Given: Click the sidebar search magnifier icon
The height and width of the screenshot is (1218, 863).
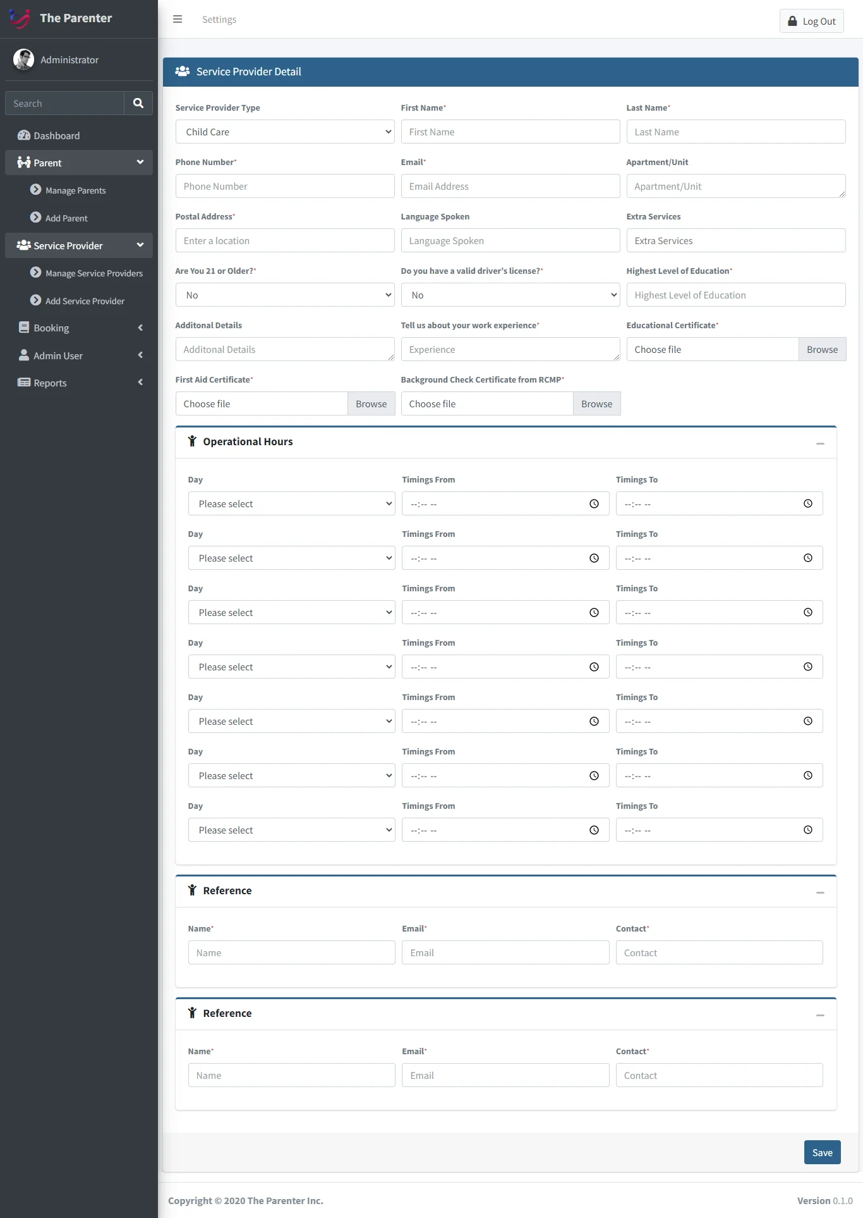Looking at the screenshot, I should (x=138, y=103).
